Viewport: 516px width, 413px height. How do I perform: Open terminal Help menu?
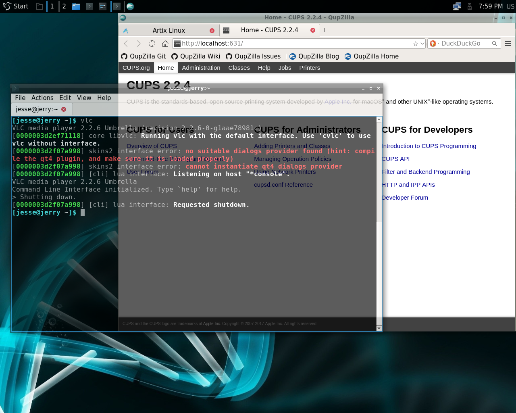(x=104, y=98)
